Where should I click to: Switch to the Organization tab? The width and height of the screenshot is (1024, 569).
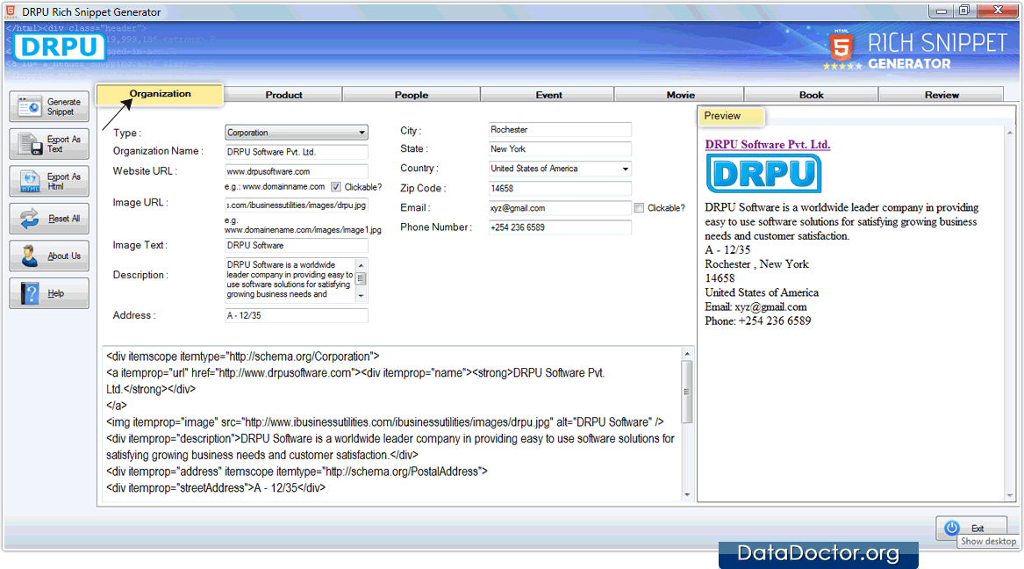[x=160, y=93]
